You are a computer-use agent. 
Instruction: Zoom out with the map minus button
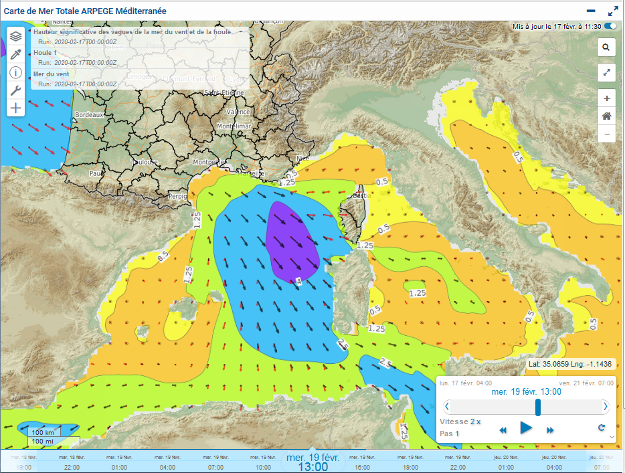[606, 134]
